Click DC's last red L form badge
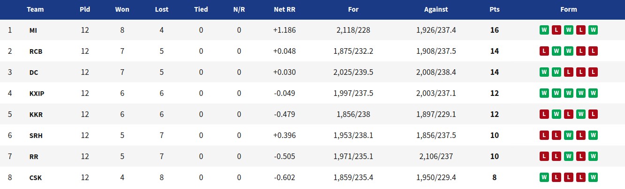 tap(593, 72)
